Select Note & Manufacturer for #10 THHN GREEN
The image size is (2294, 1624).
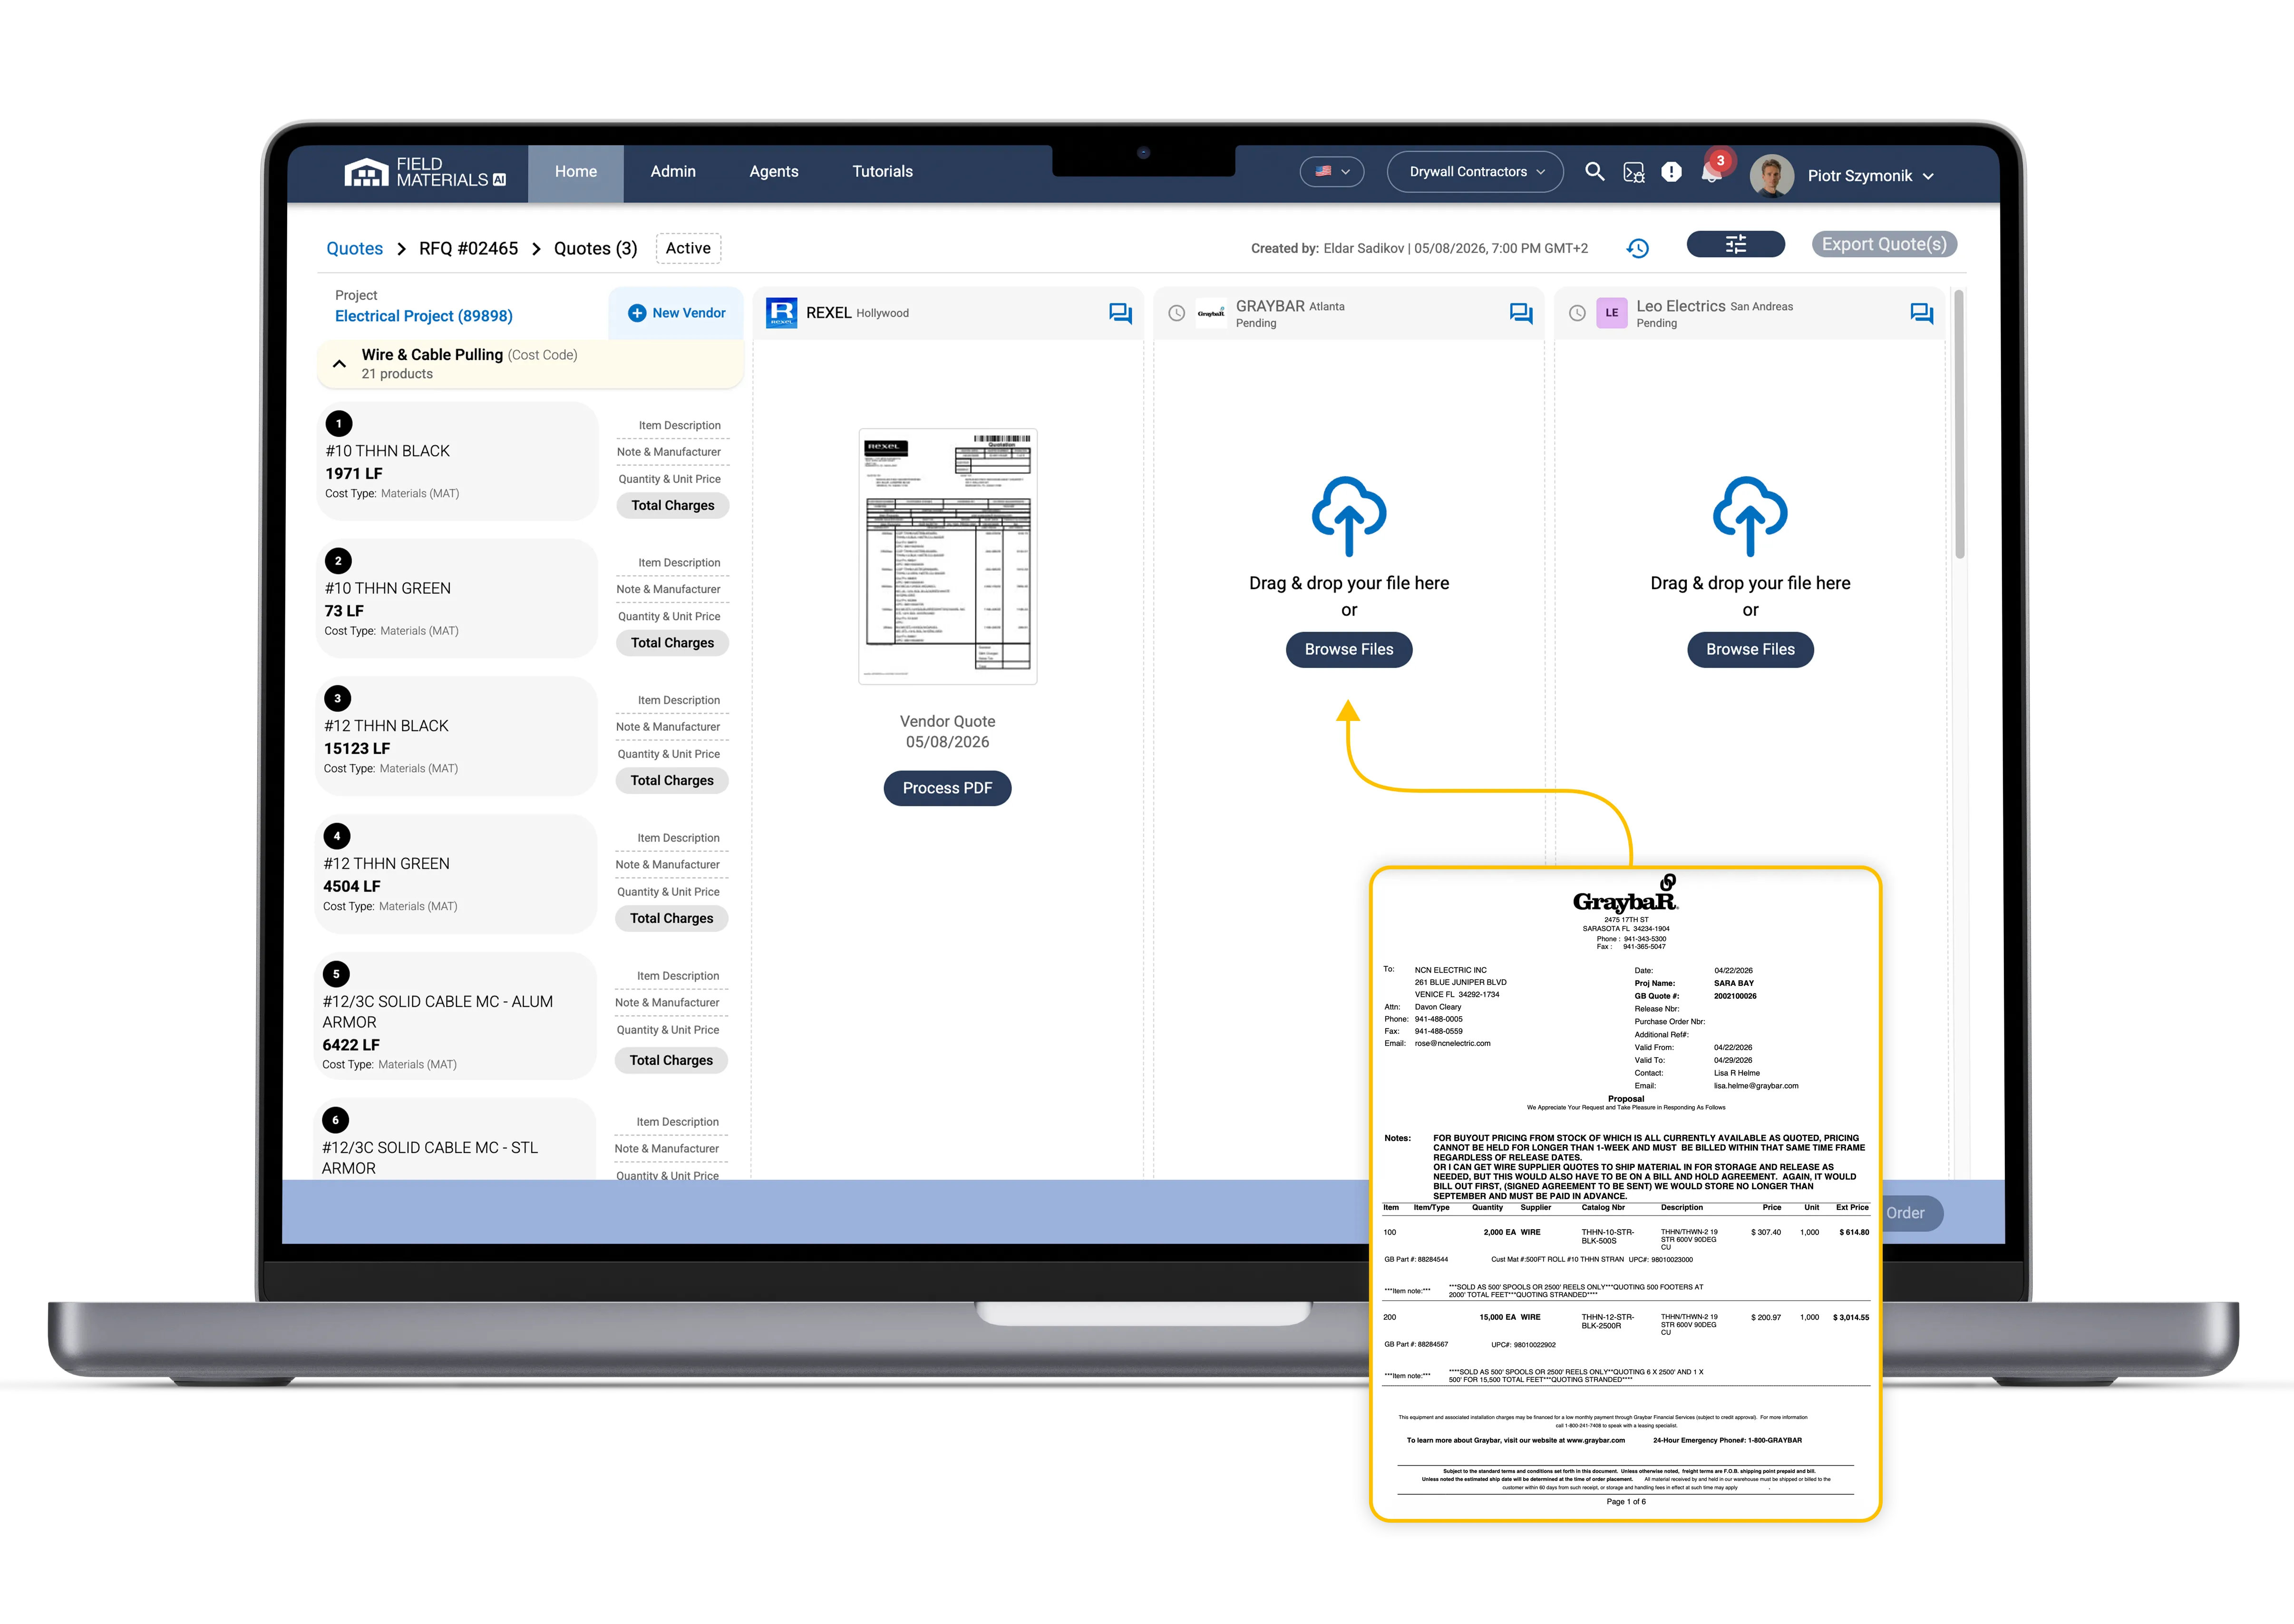point(668,589)
